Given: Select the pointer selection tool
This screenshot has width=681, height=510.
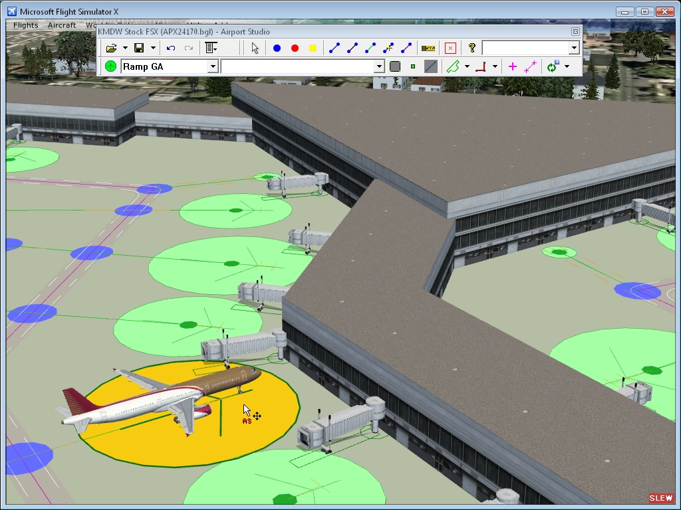Looking at the screenshot, I should coord(254,48).
